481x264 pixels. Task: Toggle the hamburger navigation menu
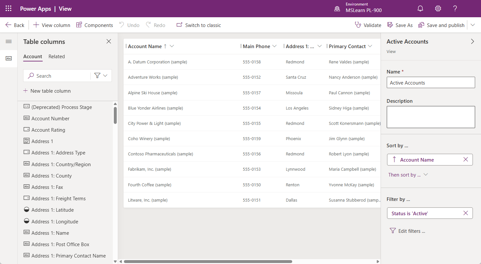click(x=9, y=41)
